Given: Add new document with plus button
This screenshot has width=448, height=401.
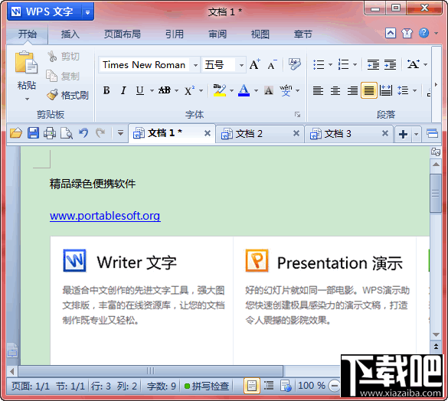Looking at the screenshot, I should (x=403, y=134).
